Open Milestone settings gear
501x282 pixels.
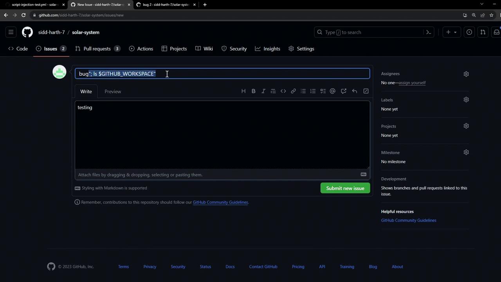pos(466,152)
